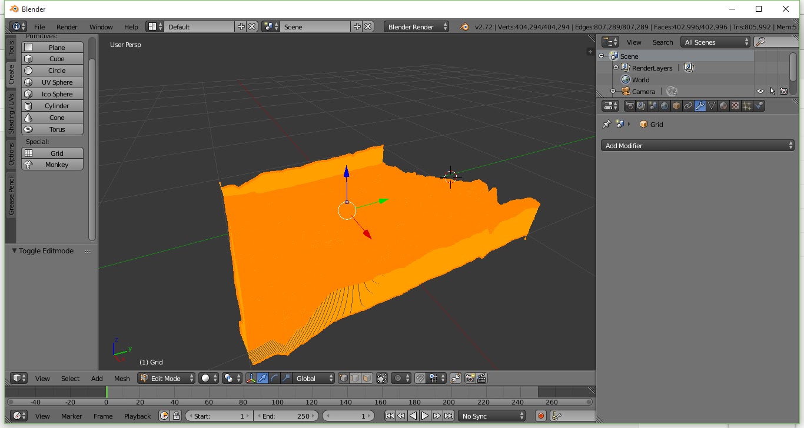Toggle the properties pin icon

(x=607, y=124)
